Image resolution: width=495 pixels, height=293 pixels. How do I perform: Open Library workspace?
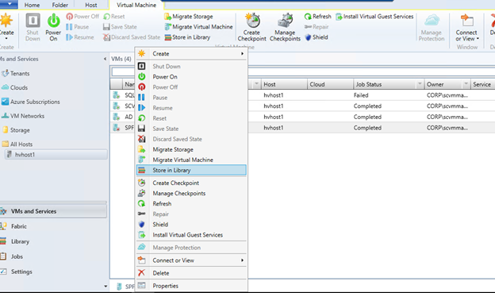tap(53, 241)
